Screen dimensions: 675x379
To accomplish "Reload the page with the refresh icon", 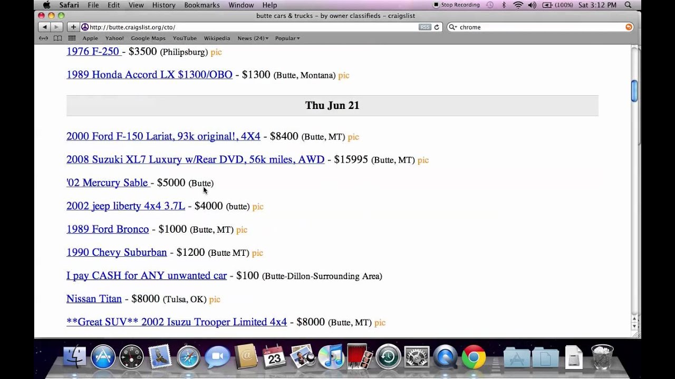I will [437, 27].
